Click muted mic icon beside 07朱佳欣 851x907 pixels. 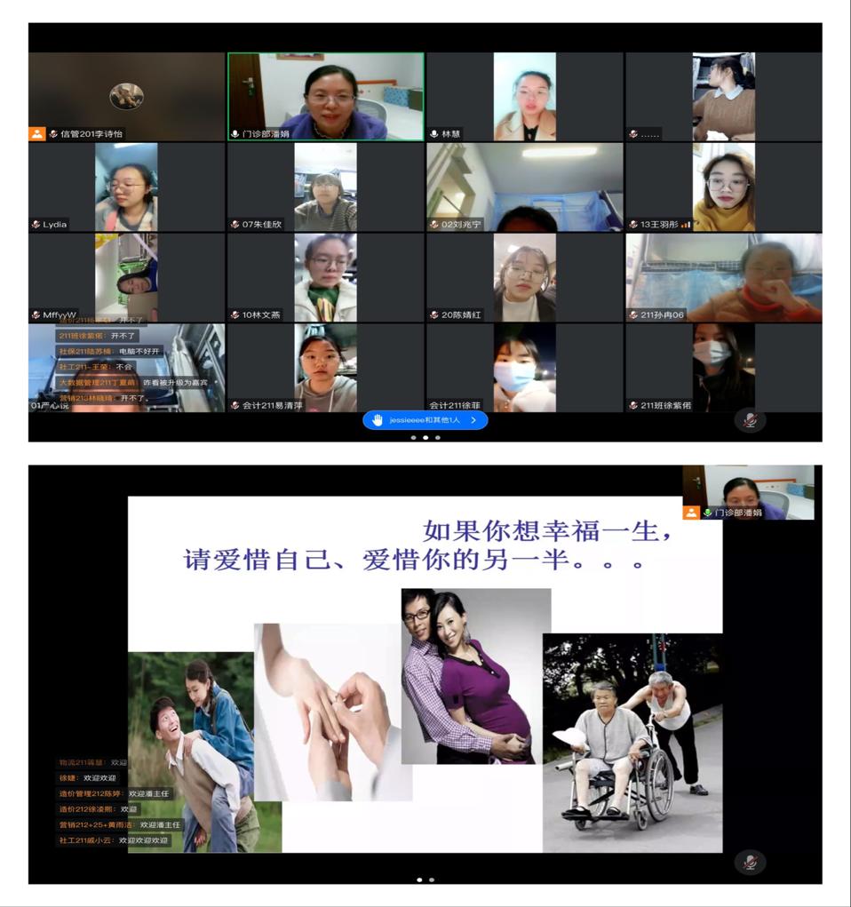(x=235, y=225)
